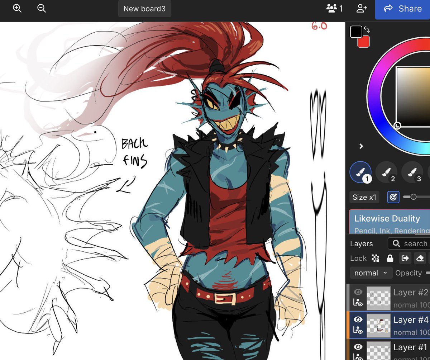Toggle Layer #2 personal visibility icon
The height and width of the screenshot is (360, 430).
pos(358,303)
